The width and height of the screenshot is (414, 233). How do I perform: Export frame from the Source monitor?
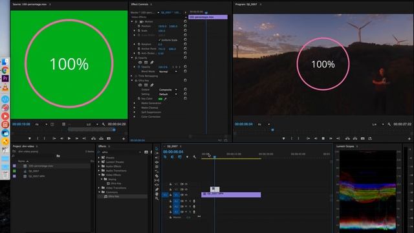109,139
